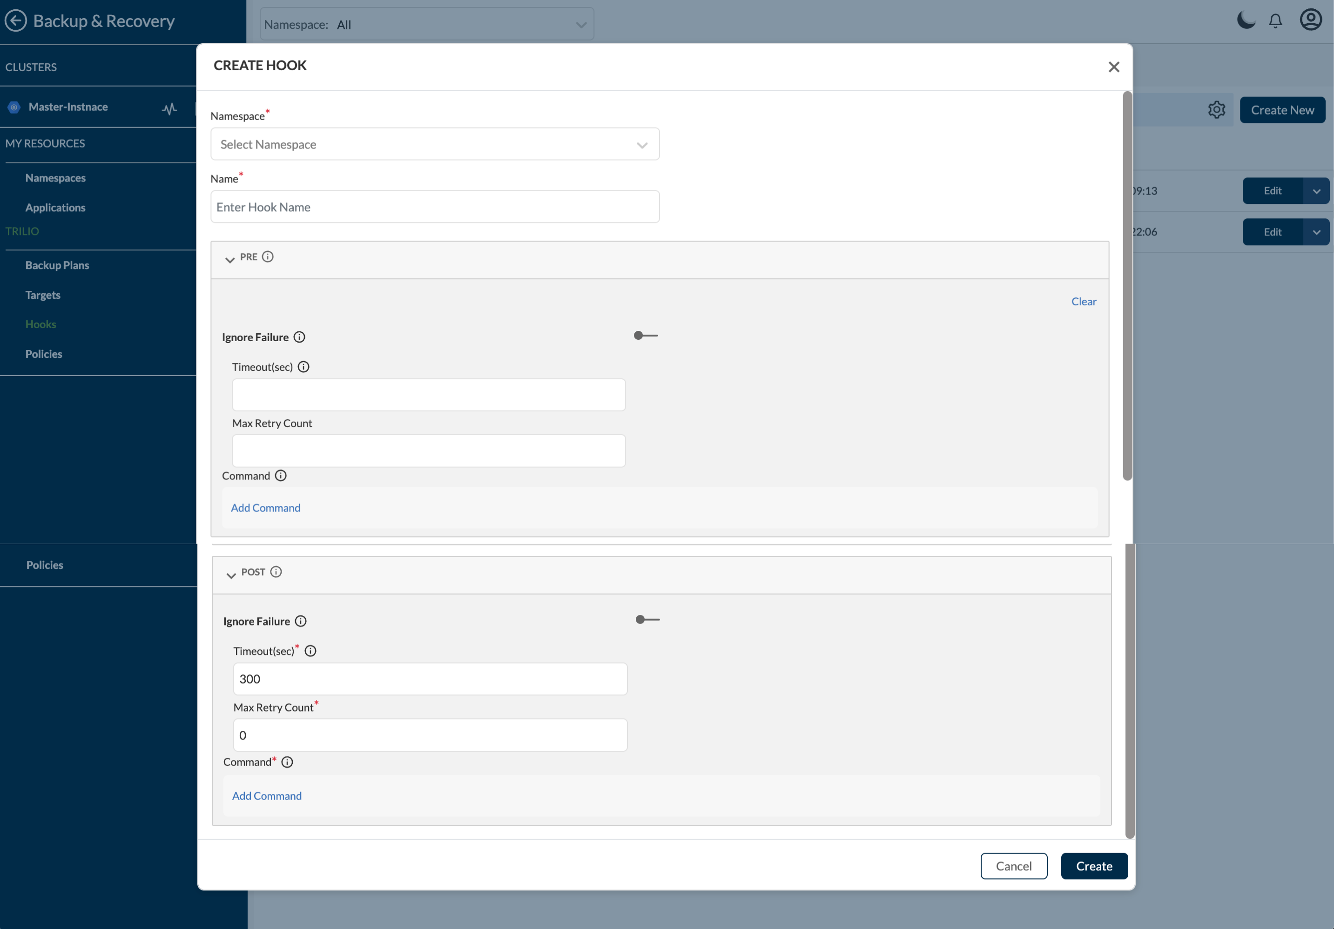
Task: Collapse the POST section chevron
Action: coord(231,575)
